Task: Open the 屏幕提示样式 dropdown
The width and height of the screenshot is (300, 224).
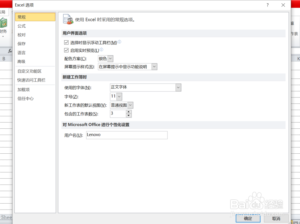Action: (154, 66)
